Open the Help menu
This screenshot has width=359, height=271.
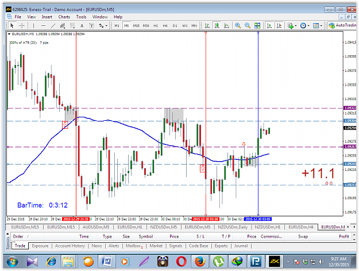118,17
